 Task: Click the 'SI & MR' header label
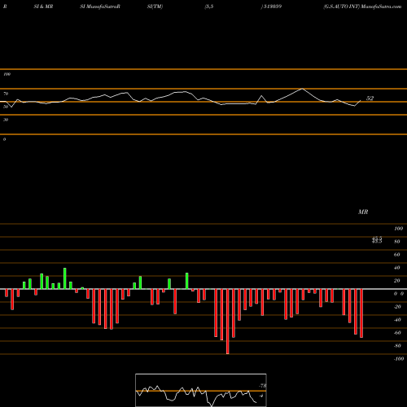point(43,7)
